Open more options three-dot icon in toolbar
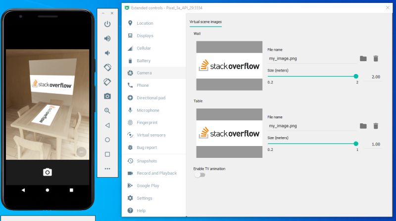 [107, 169]
